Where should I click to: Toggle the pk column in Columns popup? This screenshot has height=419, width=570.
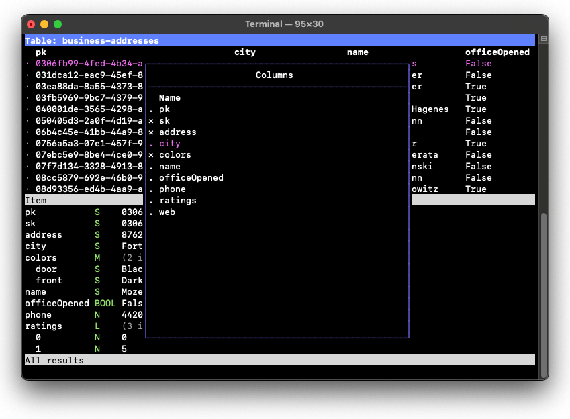[164, 109]
